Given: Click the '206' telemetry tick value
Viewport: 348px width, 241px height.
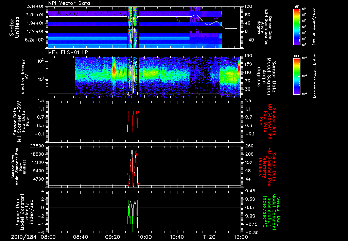Looking at the screenshot, I should click(x=248, y=154).
